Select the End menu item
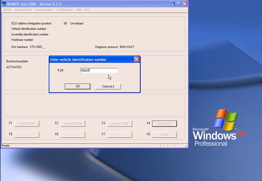 [87, 9]
